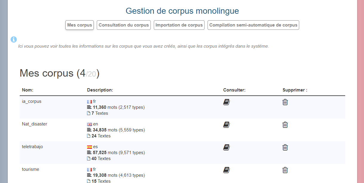Open teletrabajo corpus with book icon

[226, 148]
